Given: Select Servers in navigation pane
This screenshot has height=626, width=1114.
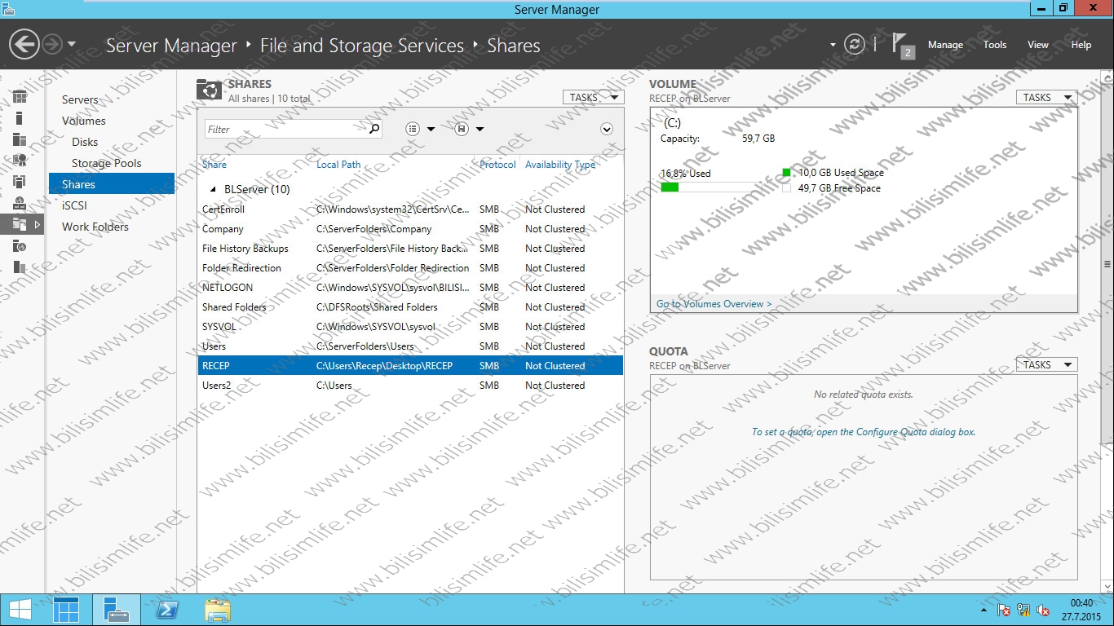Looking at the screenshot, I should pos(80,99).
